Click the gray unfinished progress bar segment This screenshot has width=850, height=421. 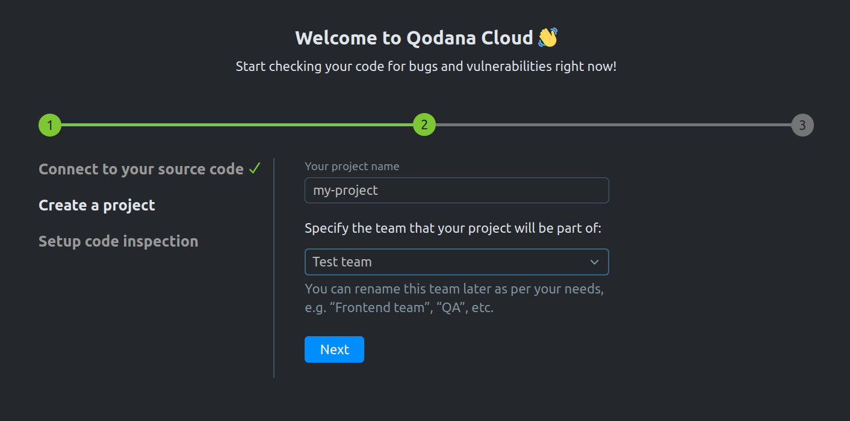pyautogui.click(x=614, y=124)
